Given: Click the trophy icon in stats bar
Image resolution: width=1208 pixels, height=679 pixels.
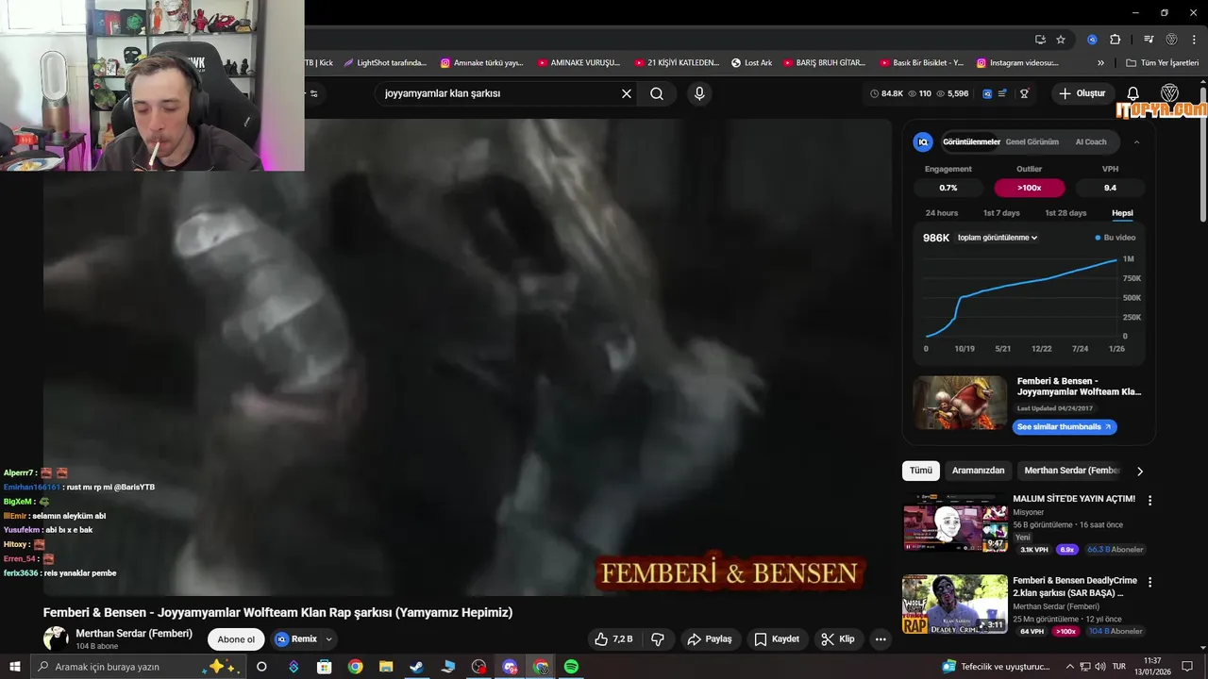Looking at the screenshot, I should tap(1024, 93).
